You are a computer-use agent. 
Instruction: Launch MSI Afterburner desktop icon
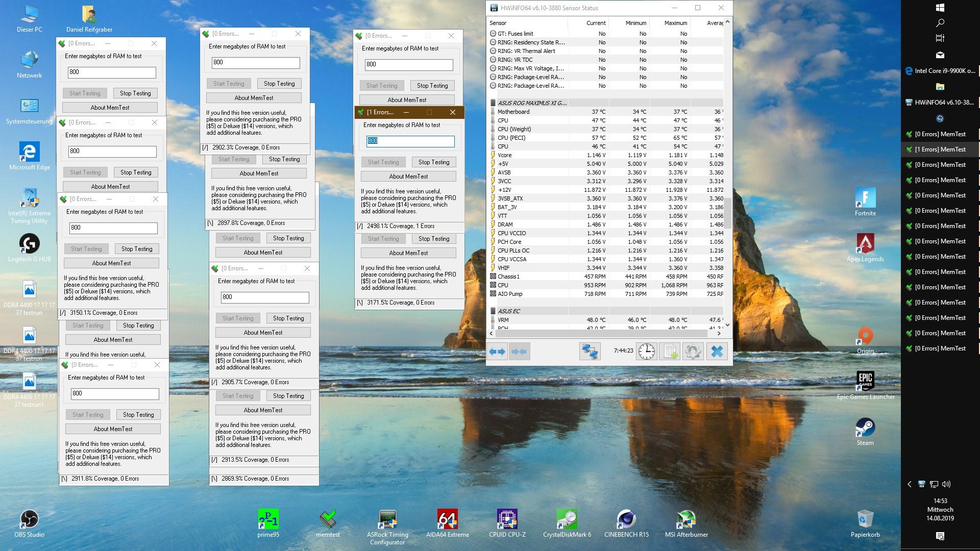click(x=686, y=524)
